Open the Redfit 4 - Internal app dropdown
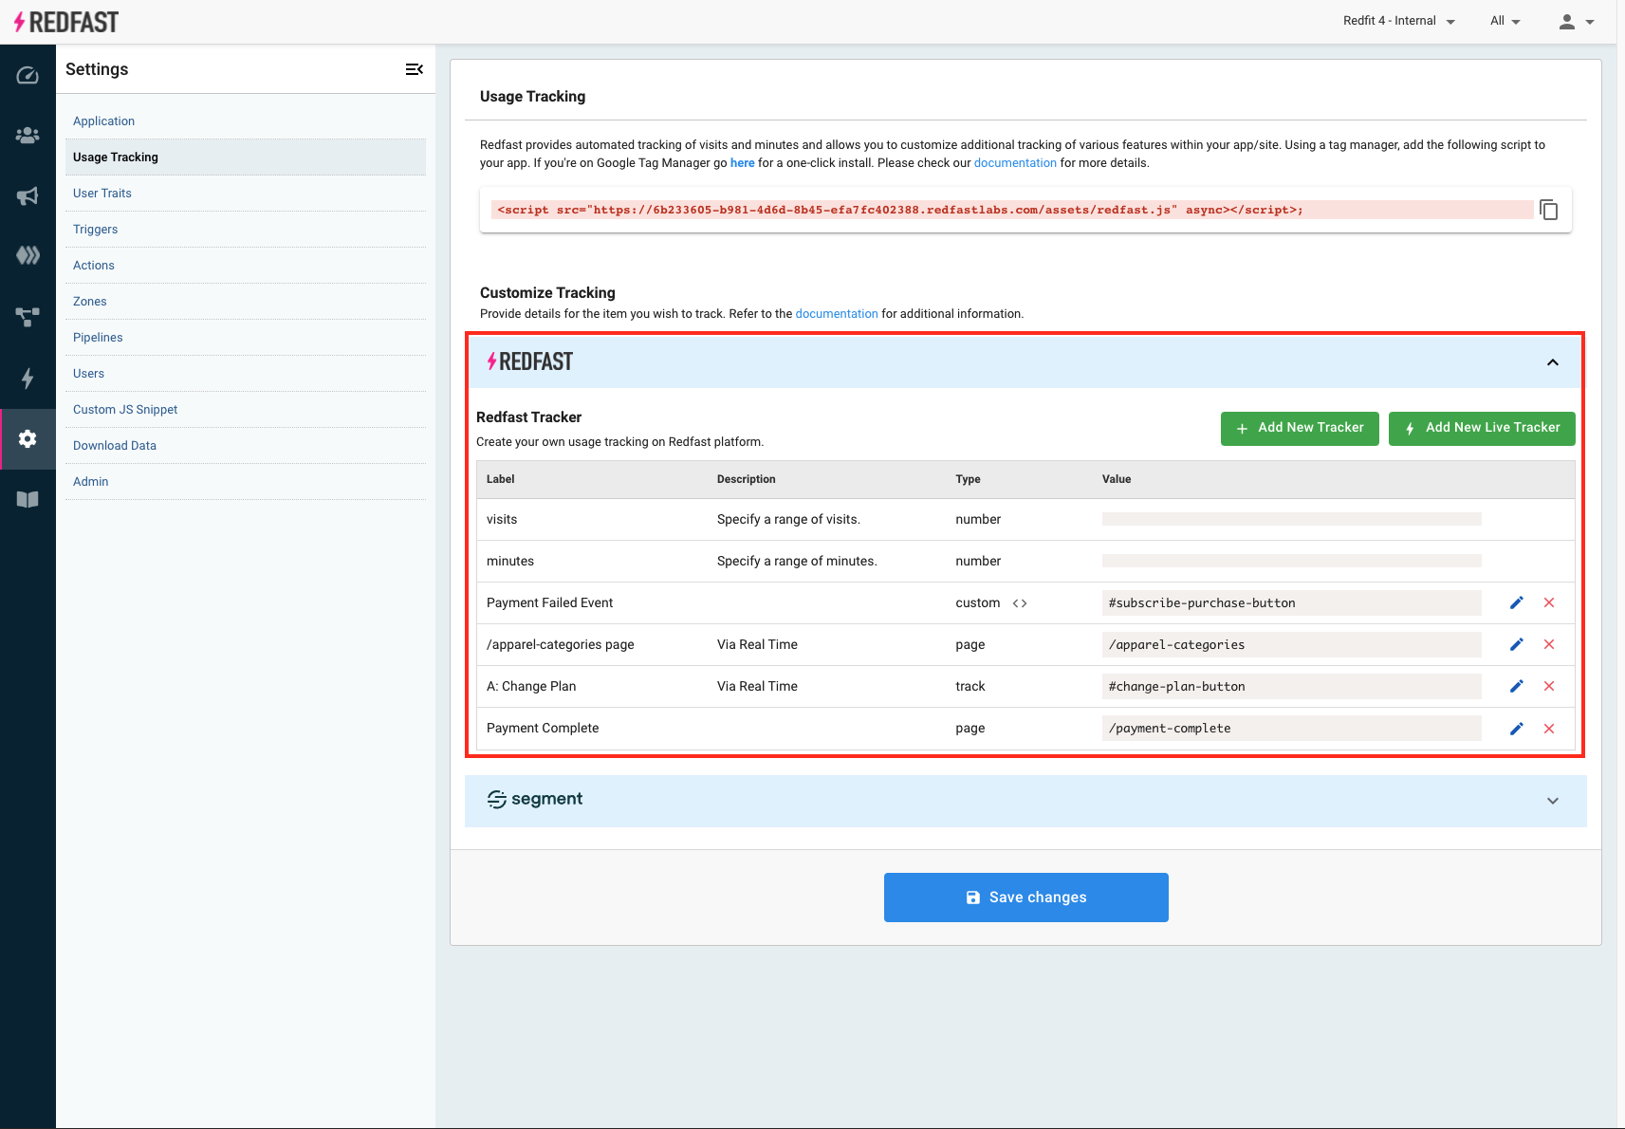This screenshot has width=1625, height=1129. point(1399,21)
